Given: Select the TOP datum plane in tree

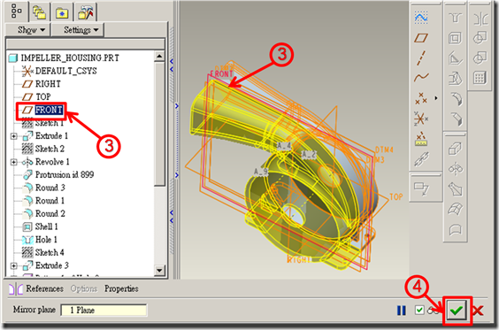Looking at the screenshot, I should 36,96.
